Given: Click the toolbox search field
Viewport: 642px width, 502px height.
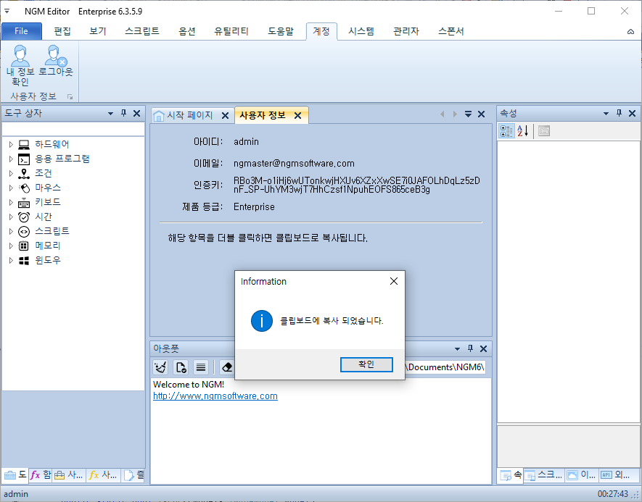Looking at the screenshot, I should coord(73,129).
